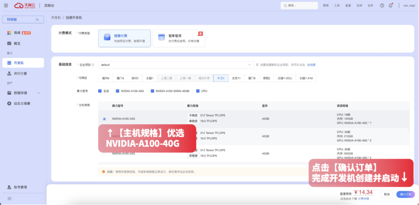
Task: Open the 计费详情 link
Action: point(364,199)
